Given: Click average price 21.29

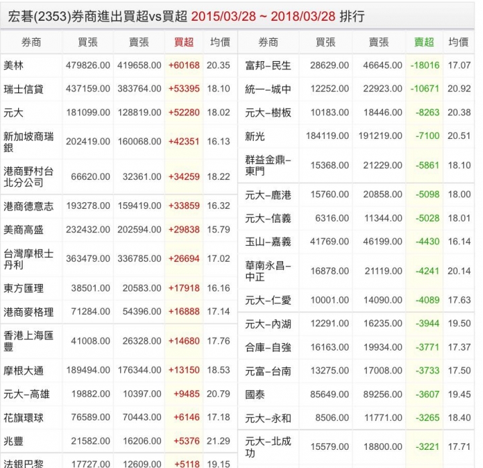Looking at the screenshot, I should (x=219, y=441).
